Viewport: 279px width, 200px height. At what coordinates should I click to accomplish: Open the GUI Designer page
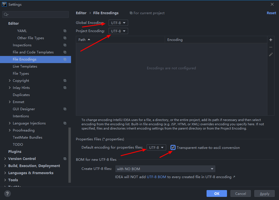24,109
